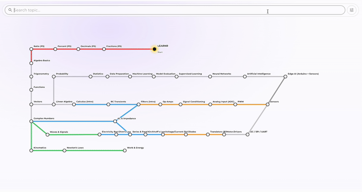Click the Algebra Basics node
Screen dimensions: 362x192
pyautogui.click(x=31, y=63)
